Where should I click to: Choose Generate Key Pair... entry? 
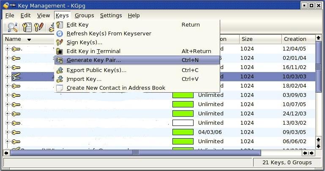point(137,60)
